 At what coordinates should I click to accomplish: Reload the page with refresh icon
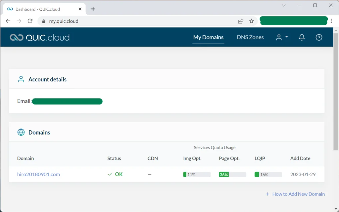point(30,21)
